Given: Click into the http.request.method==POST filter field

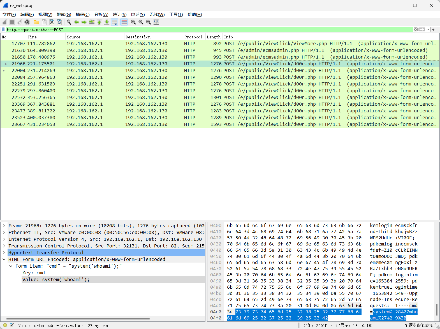Looking at the screenshot, I should point(210,29).
